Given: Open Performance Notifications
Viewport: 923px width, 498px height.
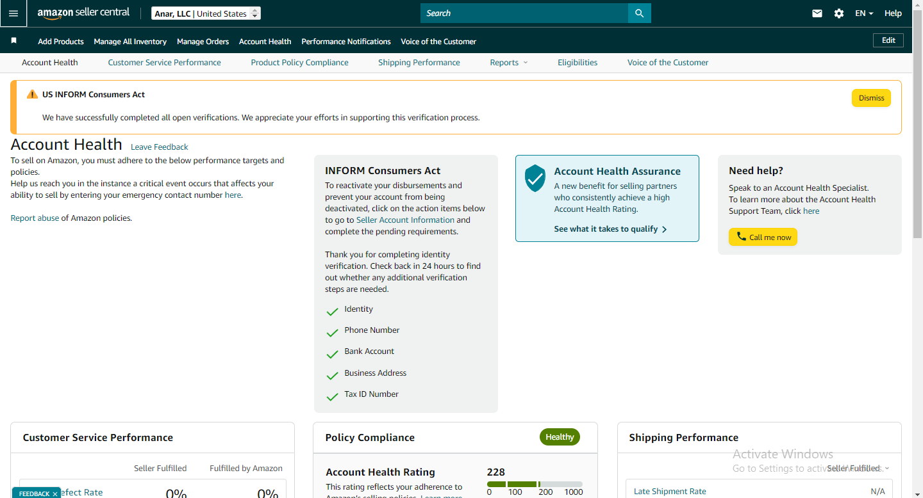Looking at the screenshot, I should (x=346, y=42).
